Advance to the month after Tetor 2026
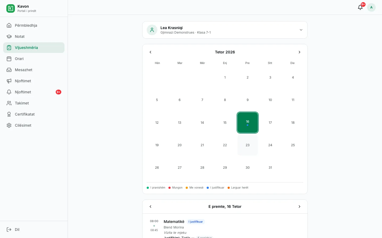The width and height of the screenshot is (382, 238). 299,52
